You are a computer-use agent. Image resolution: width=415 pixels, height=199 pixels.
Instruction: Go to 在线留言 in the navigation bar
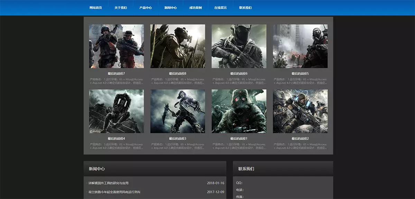coord(220,8)
